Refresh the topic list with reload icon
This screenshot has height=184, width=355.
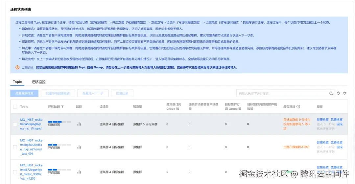pos(338,93)
